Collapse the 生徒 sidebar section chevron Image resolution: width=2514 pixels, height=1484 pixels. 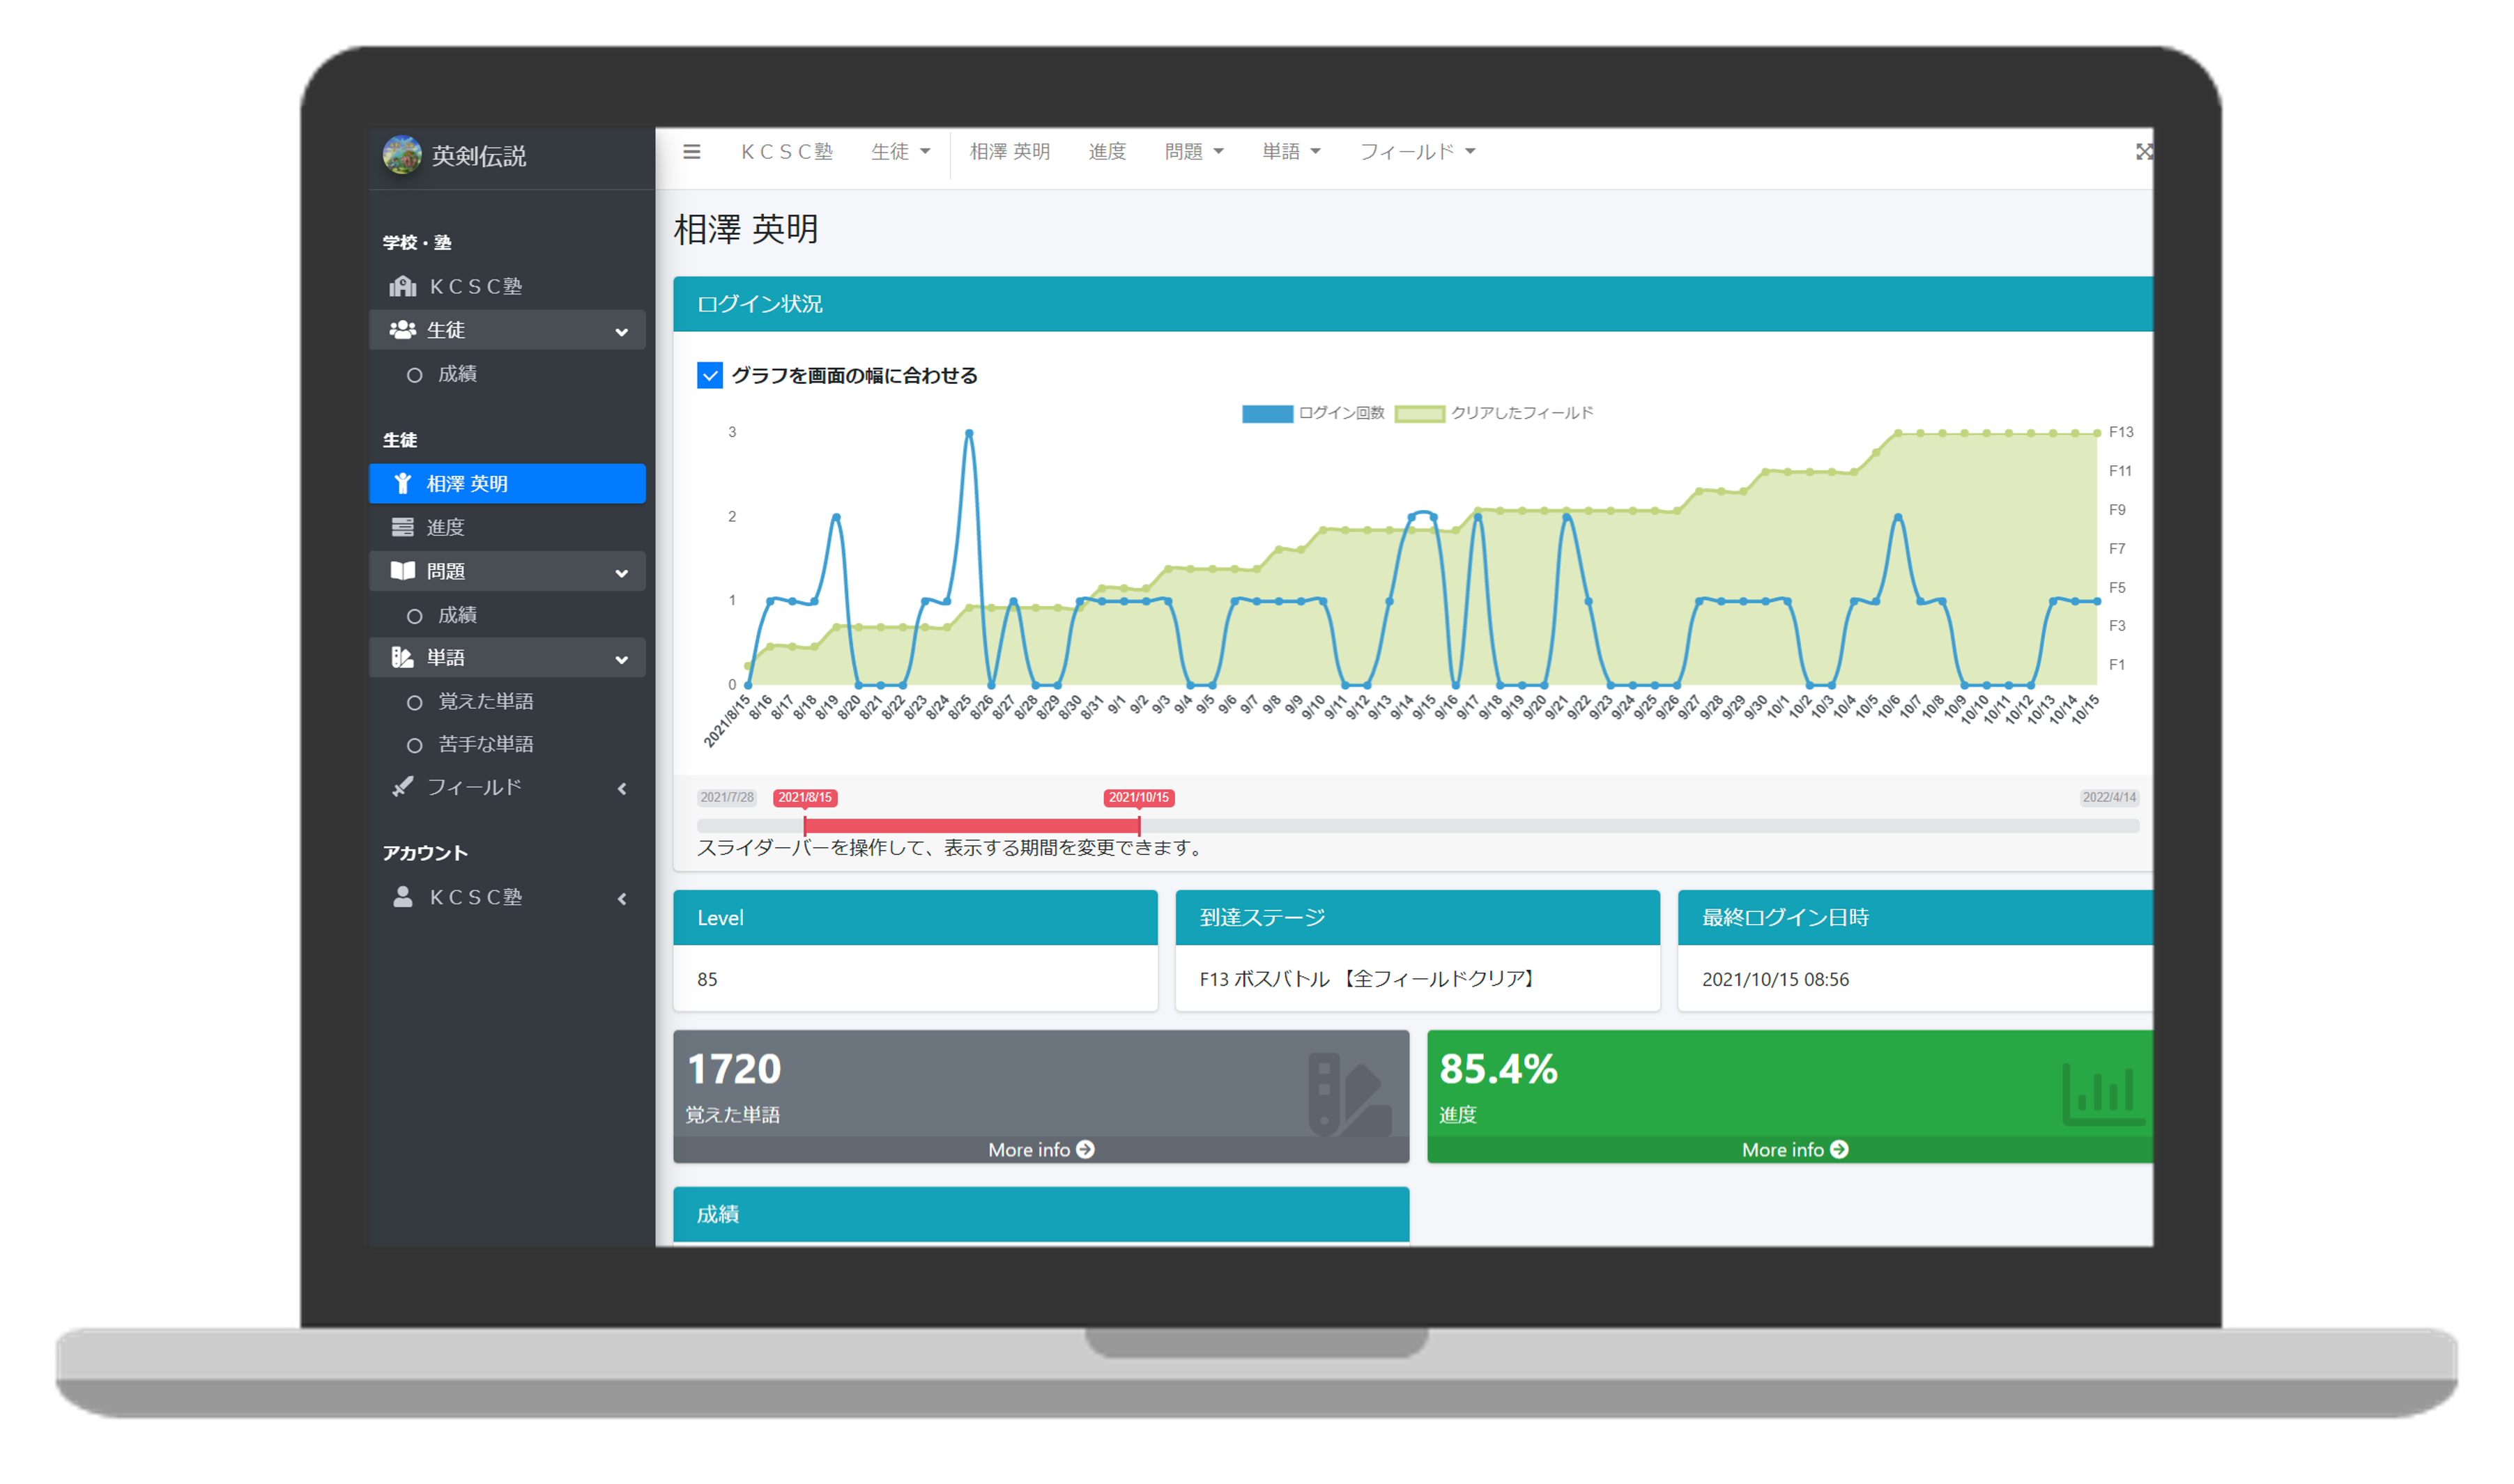tap(621, 332)
